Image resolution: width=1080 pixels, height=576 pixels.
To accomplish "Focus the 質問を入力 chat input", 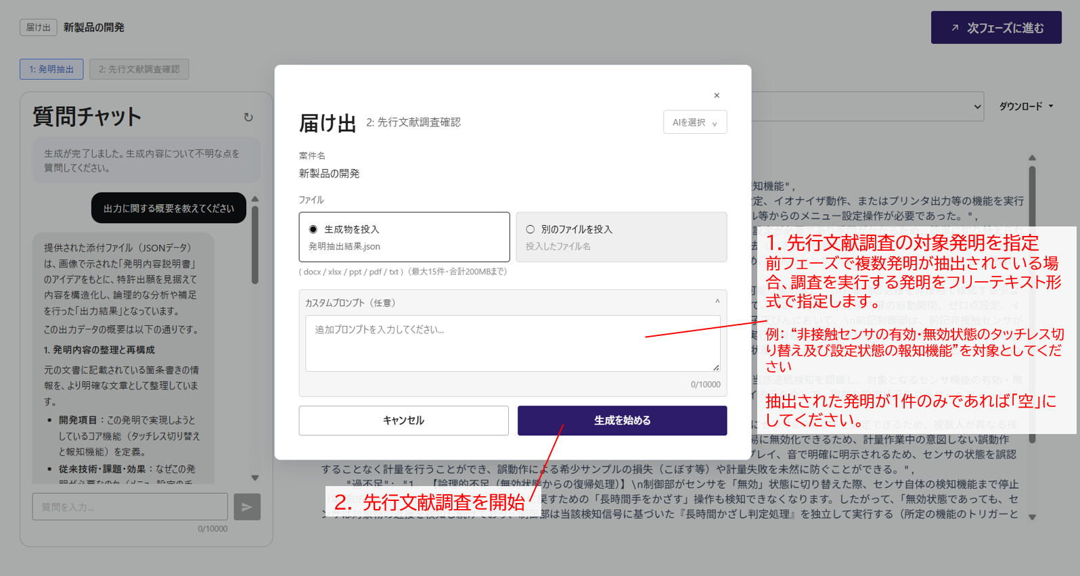I will (x=130, y=506).
